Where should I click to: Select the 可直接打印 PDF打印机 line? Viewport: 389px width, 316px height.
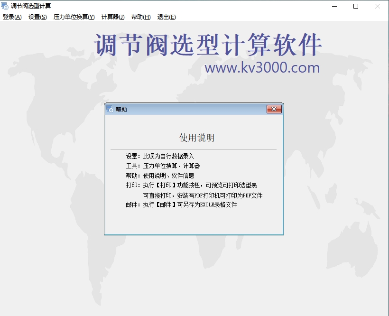click(x=203, y=195)
